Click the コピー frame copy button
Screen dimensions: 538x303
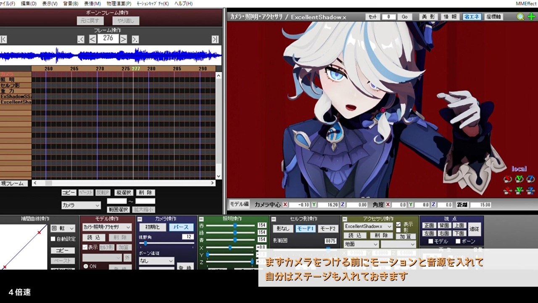(69, 193)
